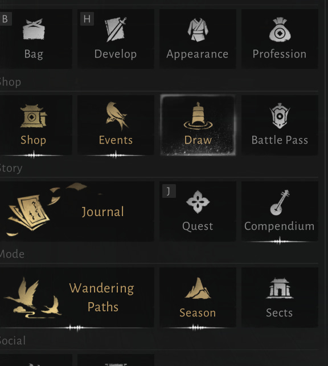Viewport: 328px width, 366px height.
Task: Click the Journal text label
Action: pyautogui.click(x=103, y=212)
